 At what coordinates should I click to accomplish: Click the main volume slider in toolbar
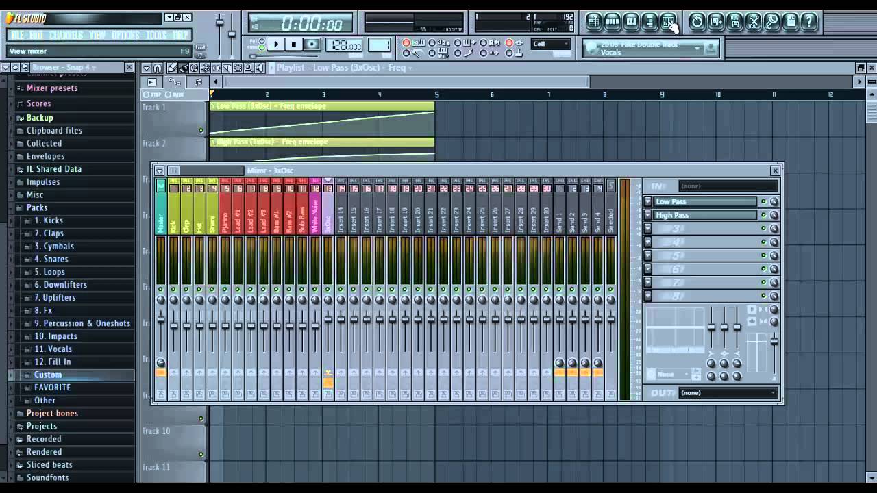(220, 22)
